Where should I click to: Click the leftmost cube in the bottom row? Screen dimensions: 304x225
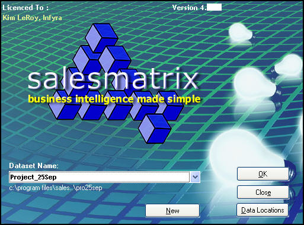[x=65, y=105]
